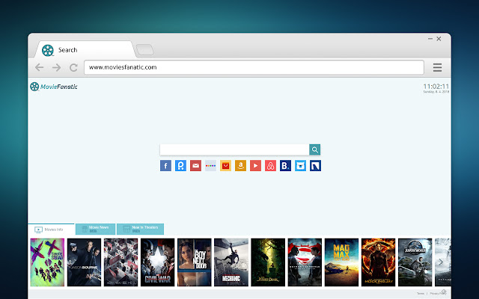Open the Airbnb shortcut icon
This screenshot has height=299, width=479.
[x=270, y=166]
